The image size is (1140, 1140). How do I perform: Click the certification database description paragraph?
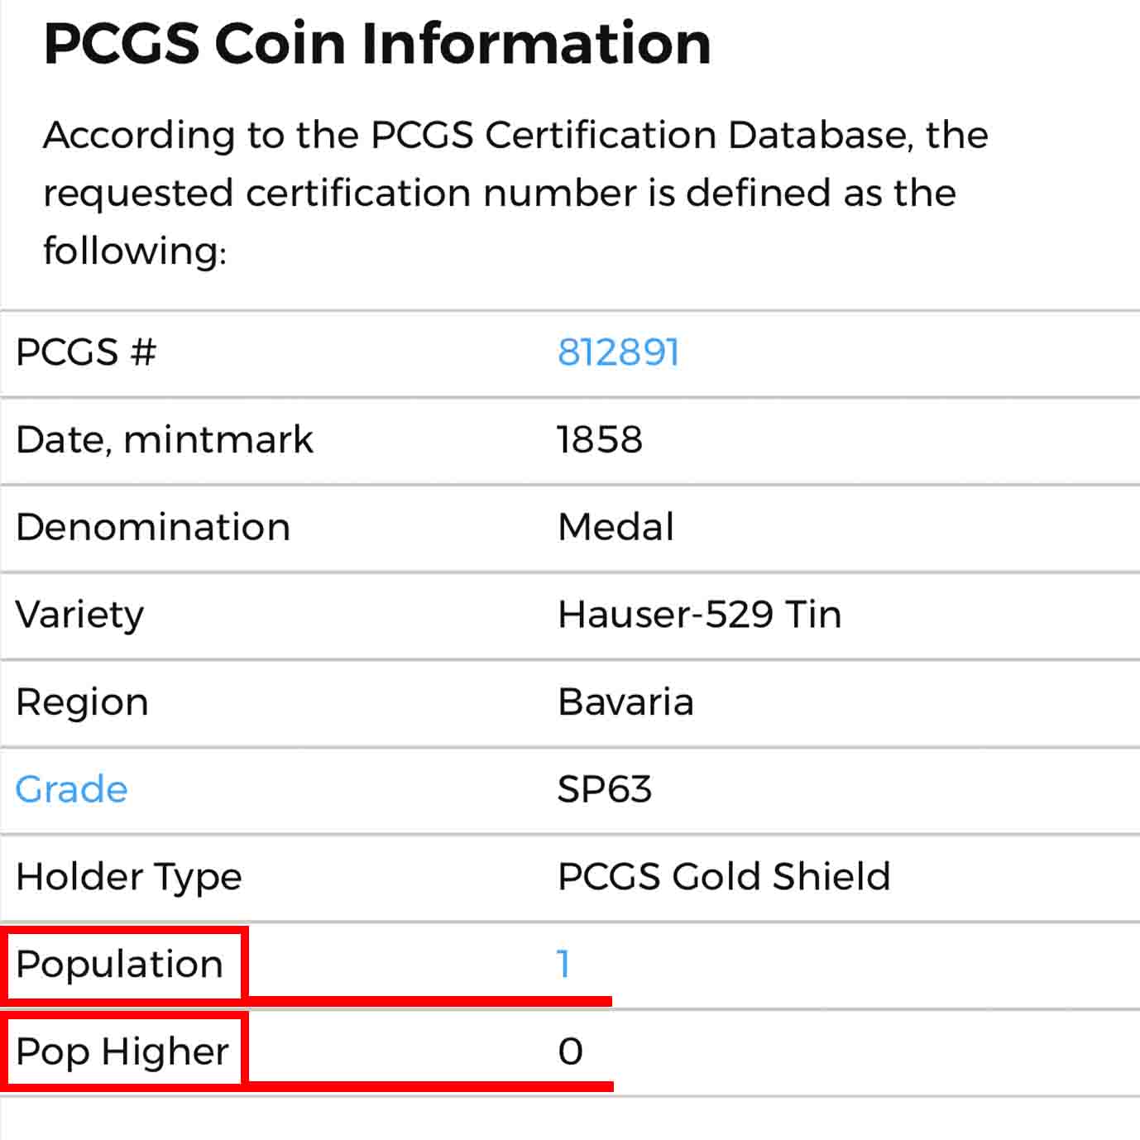[515, 192]
